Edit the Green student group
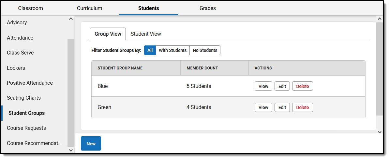 tap(282, 107)
